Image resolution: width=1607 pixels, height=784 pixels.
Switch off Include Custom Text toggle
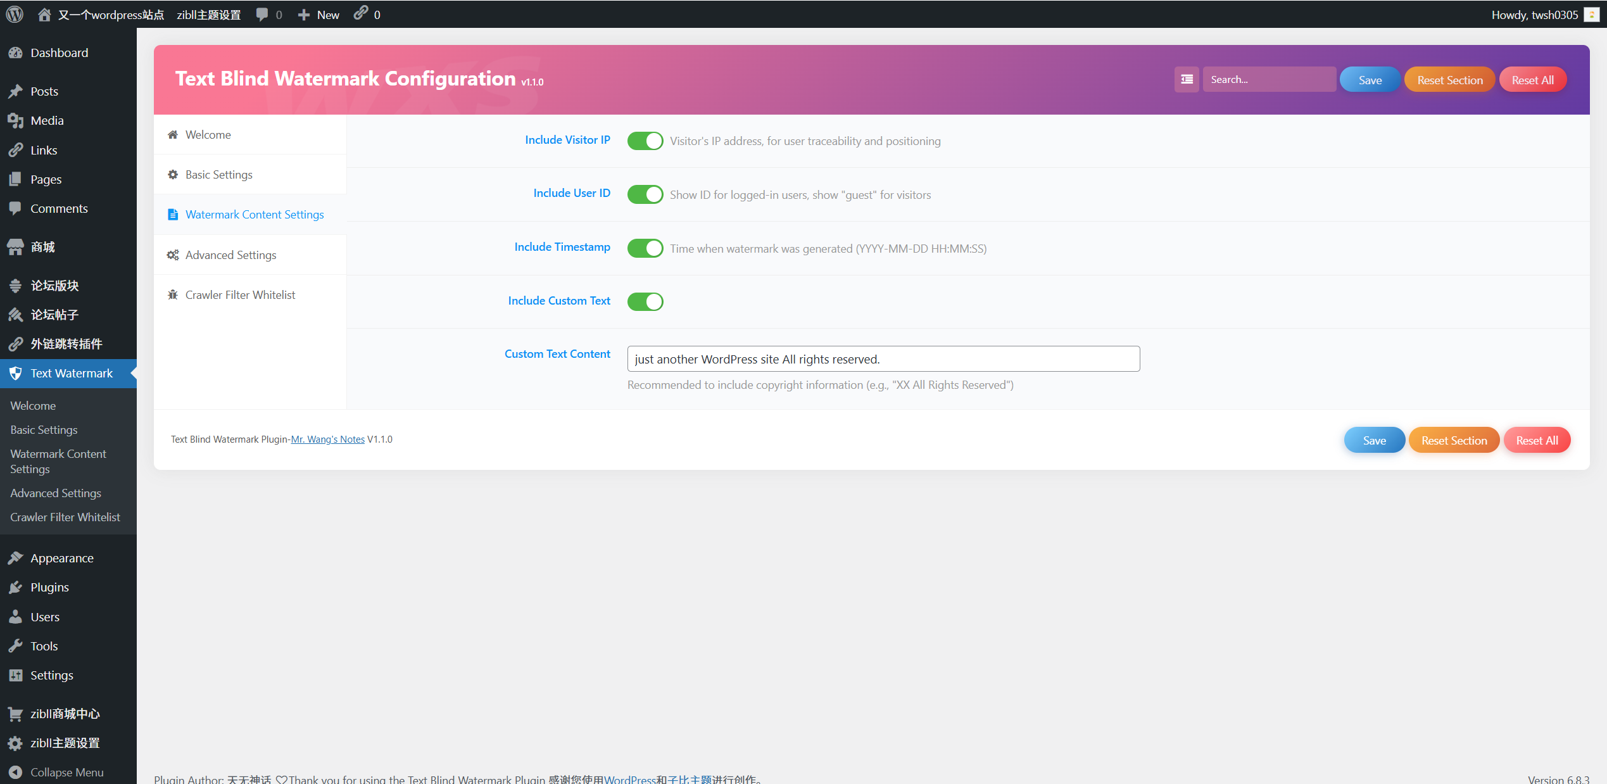pyautogui.click(x=645, y=301)
